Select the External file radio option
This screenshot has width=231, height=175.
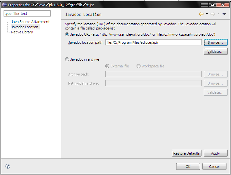(107, 66)
